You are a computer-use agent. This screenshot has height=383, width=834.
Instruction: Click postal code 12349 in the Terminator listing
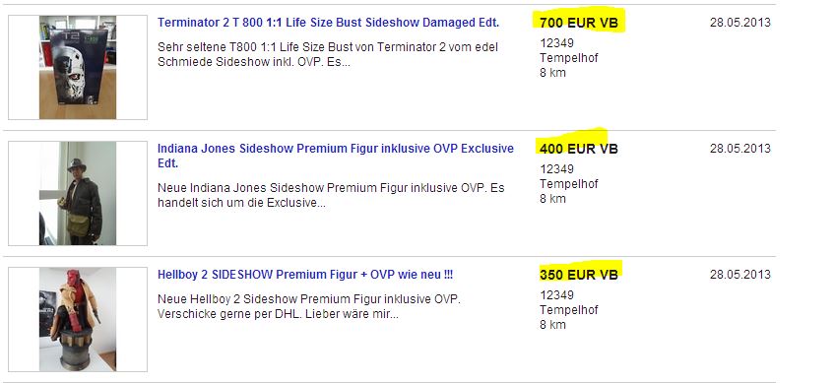tap(556, 43)
